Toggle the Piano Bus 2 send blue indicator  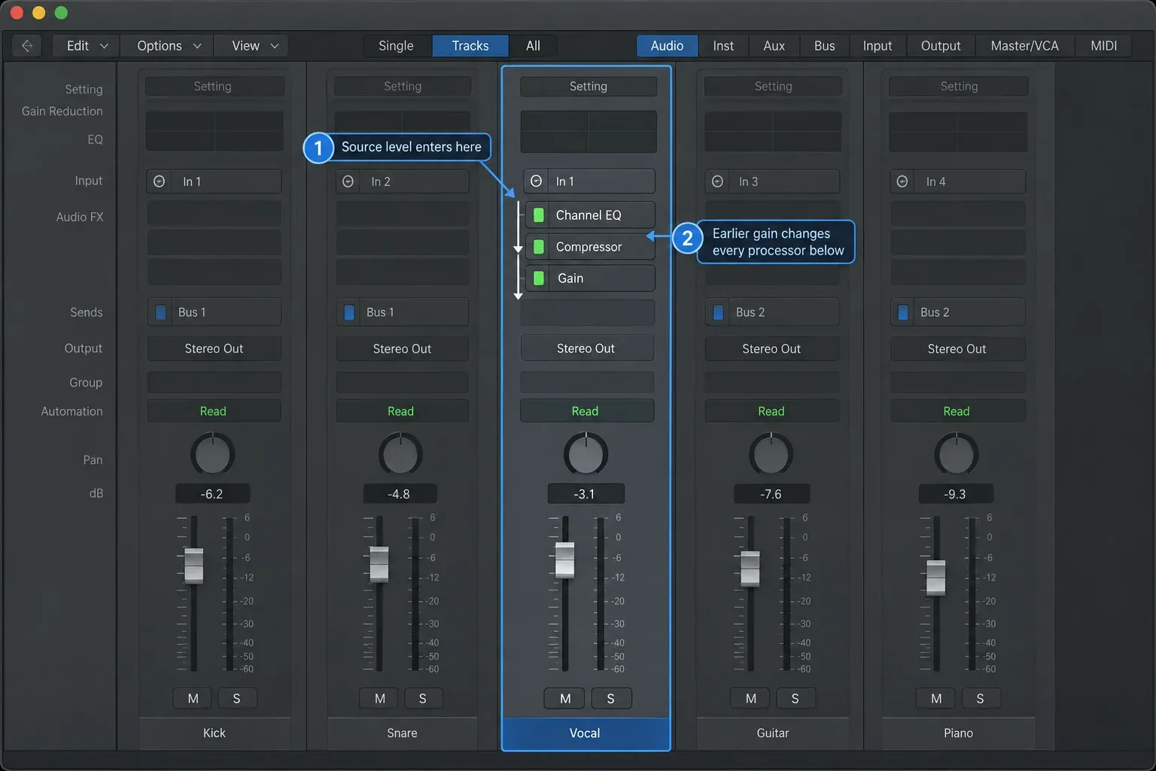903,312
